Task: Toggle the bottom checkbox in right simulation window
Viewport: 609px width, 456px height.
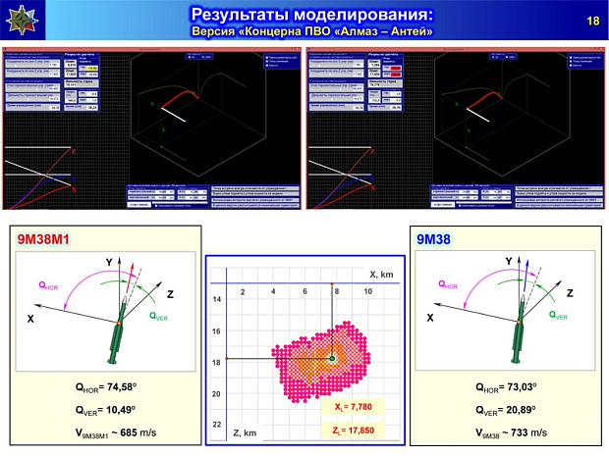Action: pyautogui.click(x=461, y=206)
